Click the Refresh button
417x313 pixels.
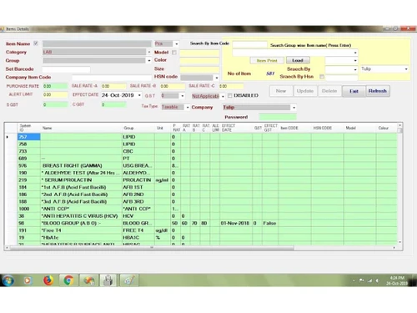click(x=377, y=91)
